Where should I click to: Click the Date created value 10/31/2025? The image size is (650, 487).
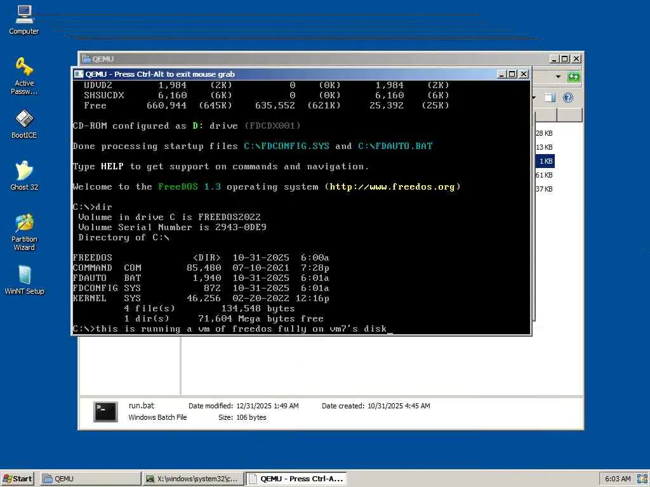coord(399,406)
